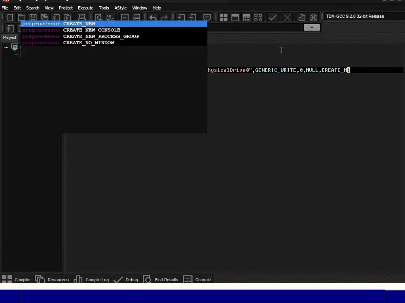Screen dimensions: 405x303
Task: Click the Stop Execution X icon
Action: (x=287, y=17)
